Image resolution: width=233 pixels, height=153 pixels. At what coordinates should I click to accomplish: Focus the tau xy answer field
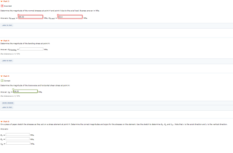pyautogui.click(x=18, y=143)
